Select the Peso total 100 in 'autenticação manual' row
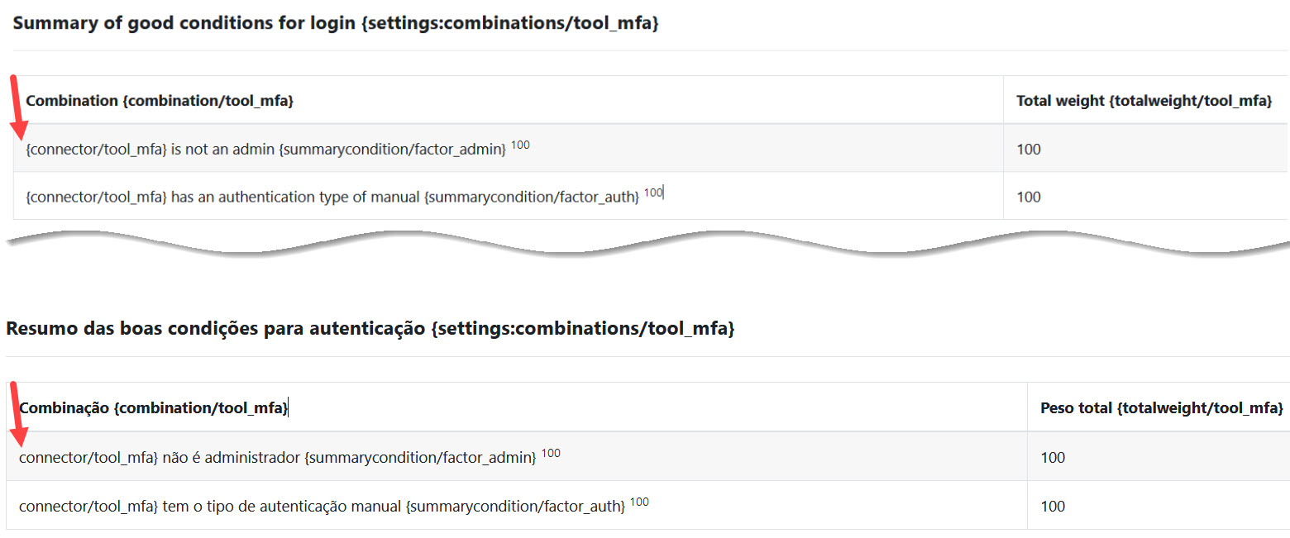The image size is (1290, 538). [1053, 506]
